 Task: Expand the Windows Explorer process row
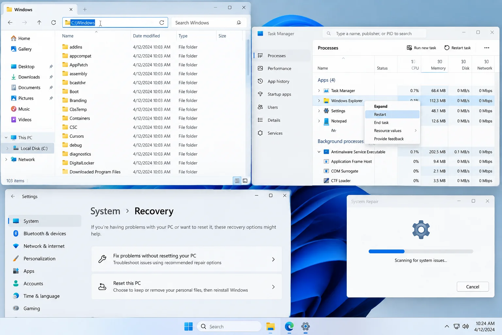319,101
